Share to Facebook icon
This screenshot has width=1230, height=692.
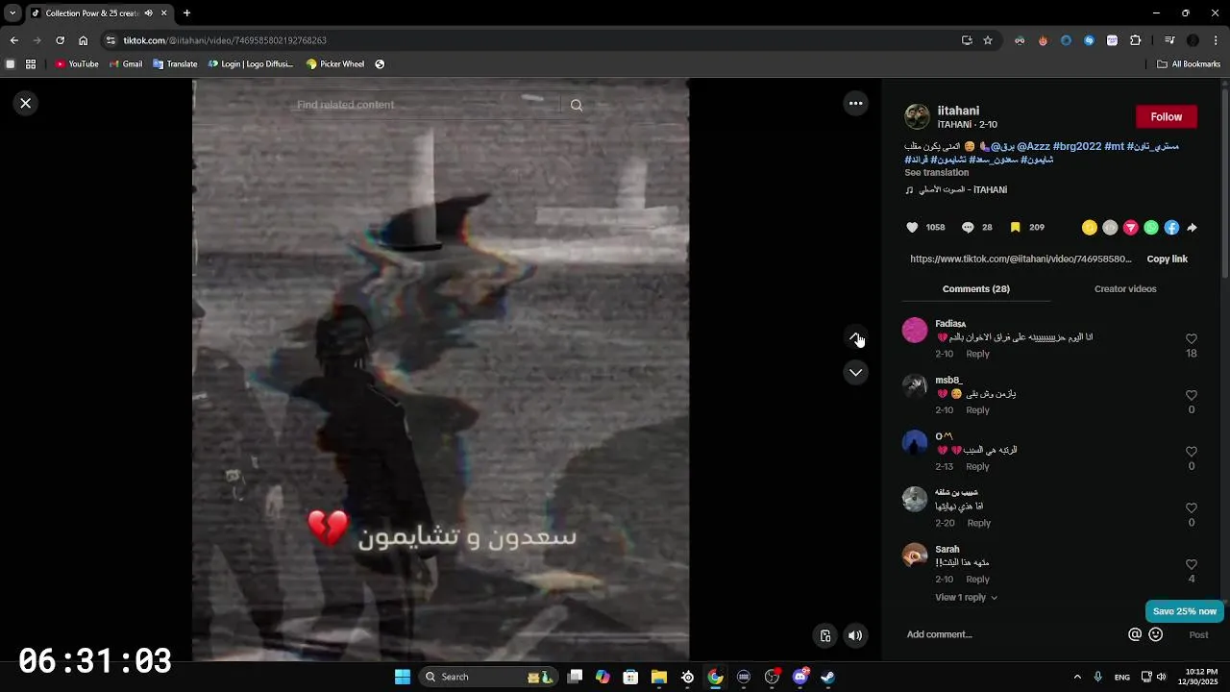click(x=1171, y=228)
